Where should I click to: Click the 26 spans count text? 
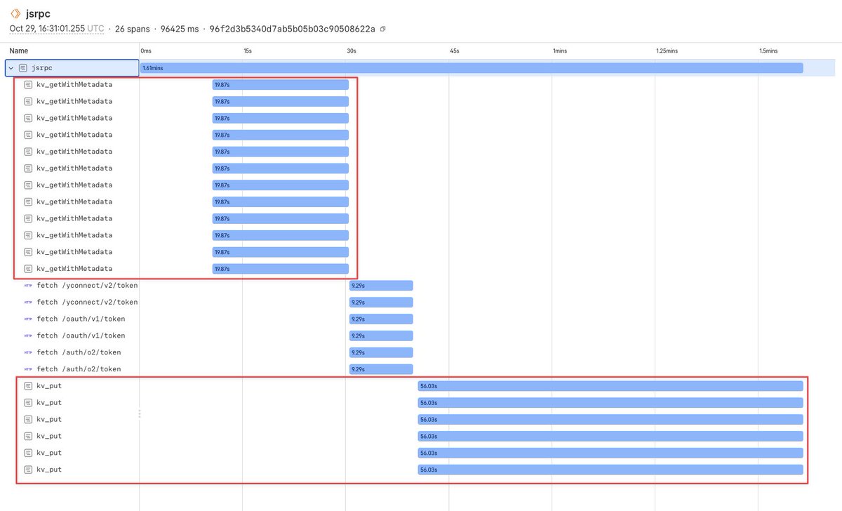(133, 29)
